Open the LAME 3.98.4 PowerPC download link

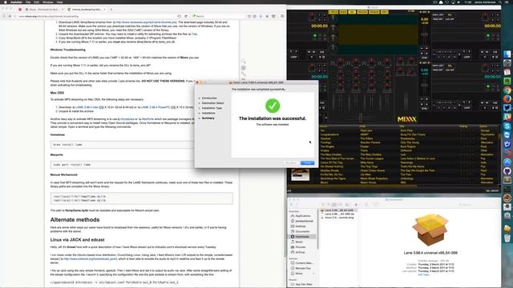[x=155, y=107]
